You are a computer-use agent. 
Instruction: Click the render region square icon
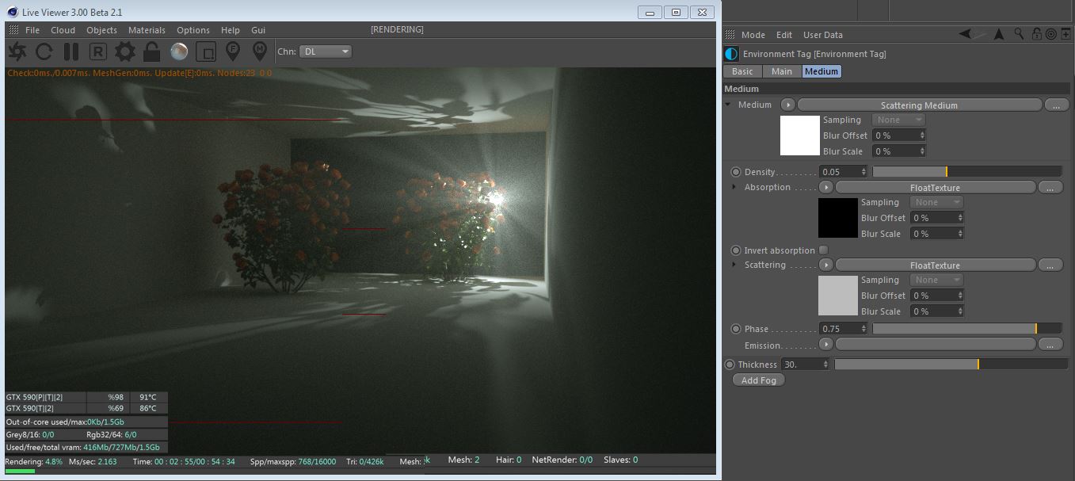[206, 52]
